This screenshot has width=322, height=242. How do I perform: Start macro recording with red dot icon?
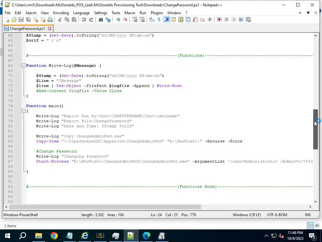219,20
